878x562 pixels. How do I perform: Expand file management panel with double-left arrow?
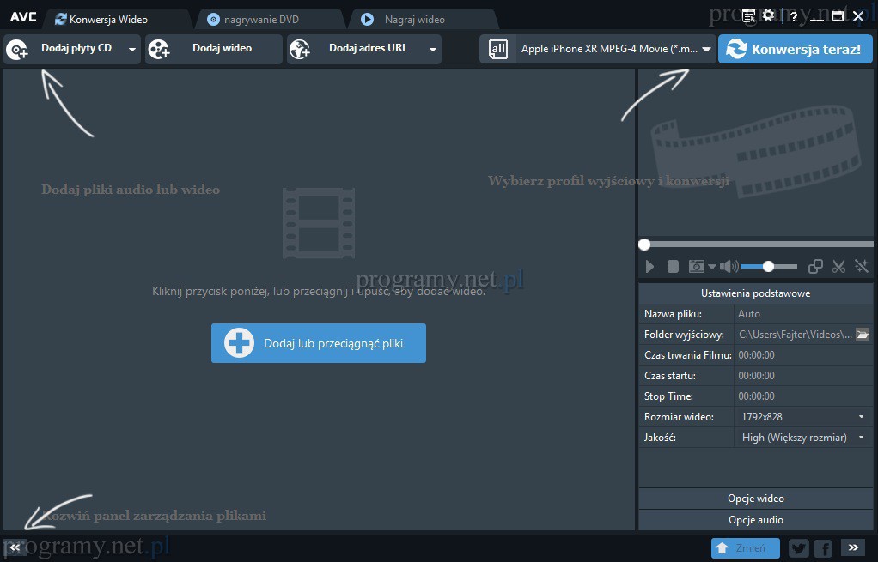coord(15,547)
